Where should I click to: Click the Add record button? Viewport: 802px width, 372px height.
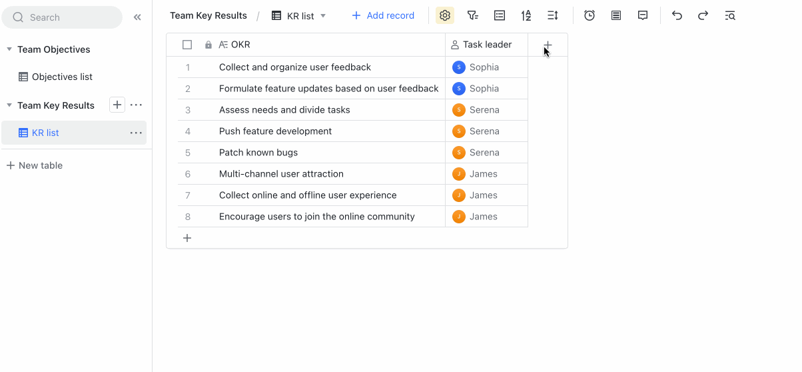coord(383,15)
